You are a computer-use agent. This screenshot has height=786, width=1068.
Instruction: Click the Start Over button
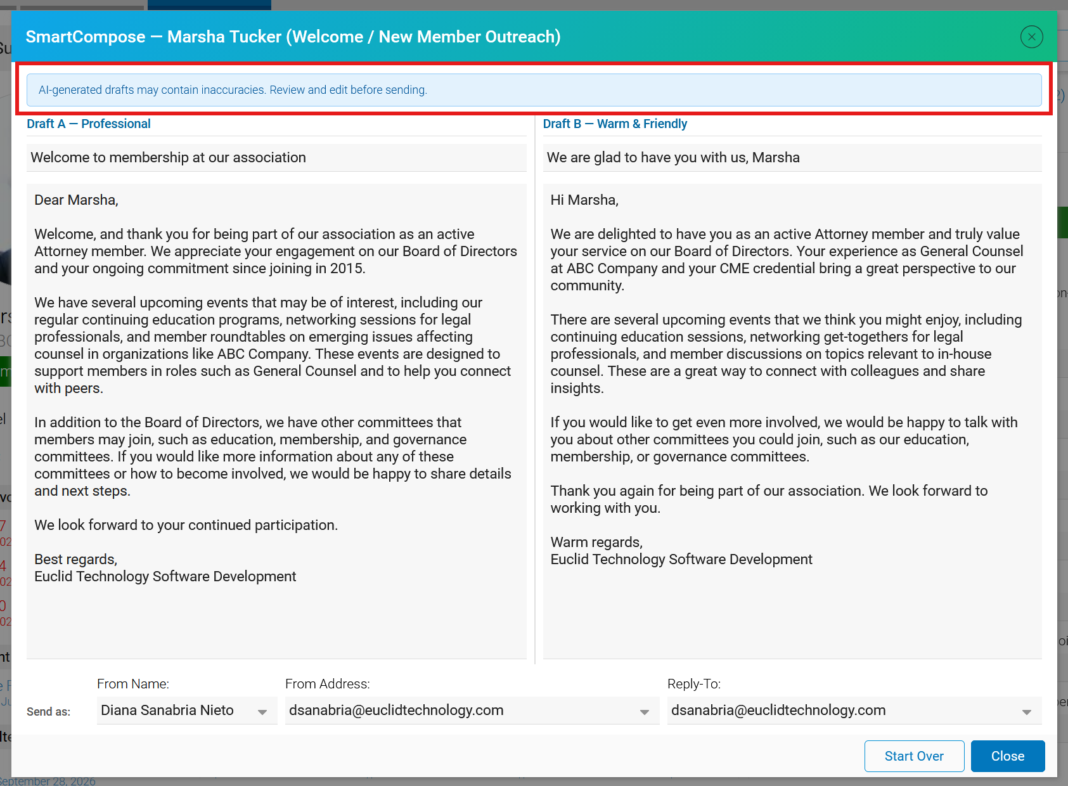914,756
